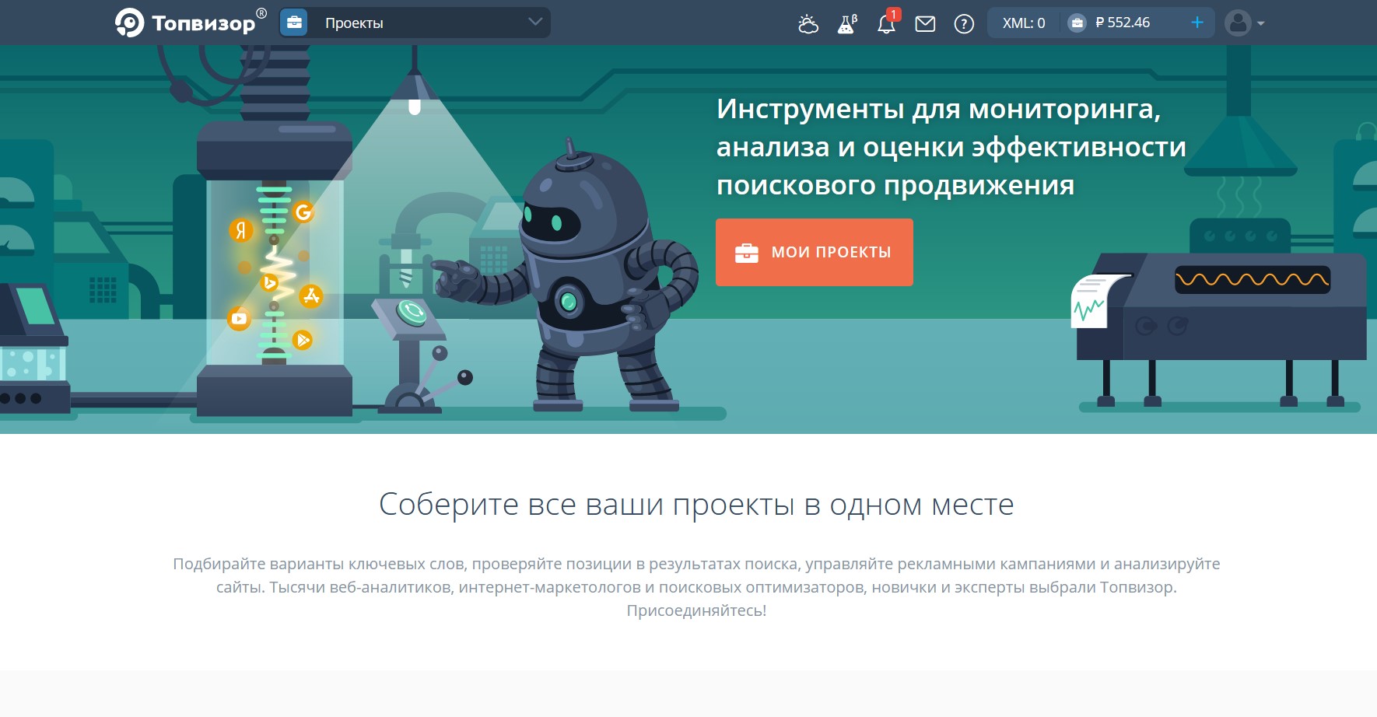The width and height of the screenshot is (1377, 717).
Task: Open help with the question mark icon
Action: coord(964,24)
